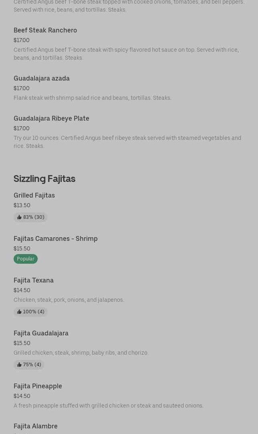Click thumbs-up icon under Grilled Fajitas

click(x=19, y=217)
